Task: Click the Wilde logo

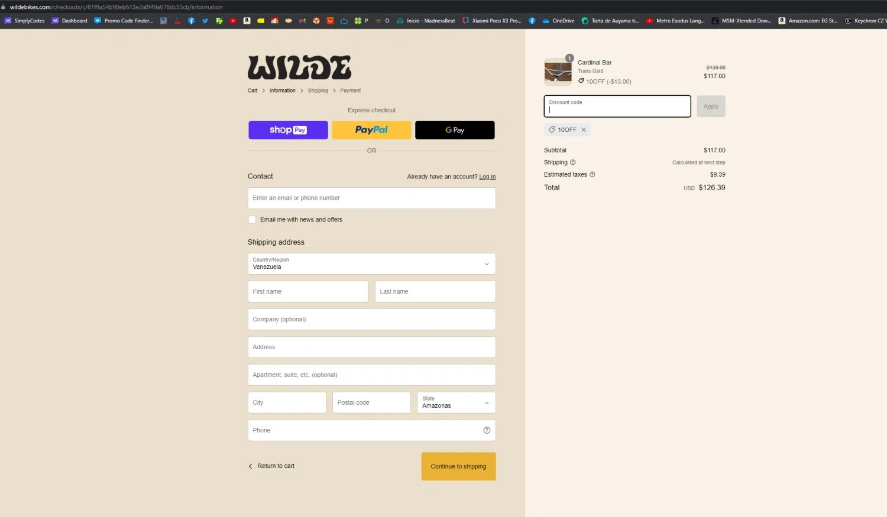Action: coord(299,67)
